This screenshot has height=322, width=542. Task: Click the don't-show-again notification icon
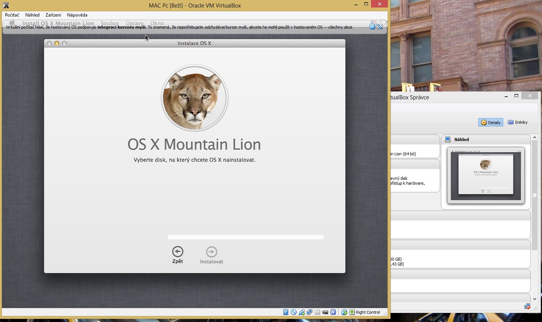tap(380, 27)
